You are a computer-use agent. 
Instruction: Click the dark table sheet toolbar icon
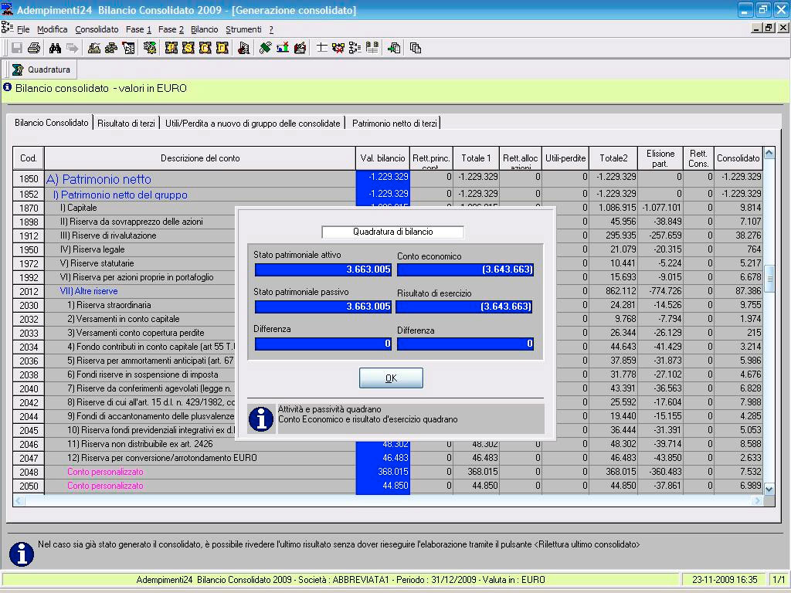[x=128, y=48]
